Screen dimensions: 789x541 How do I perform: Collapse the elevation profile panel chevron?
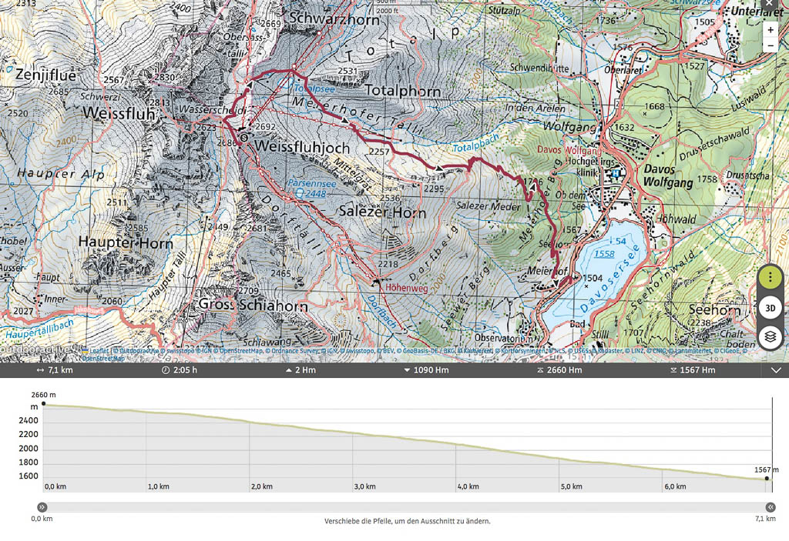tap(776, 370)
